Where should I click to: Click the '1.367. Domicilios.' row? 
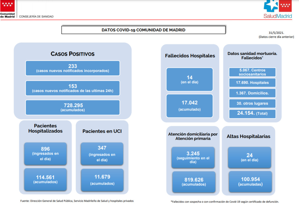(x=252, y=93)
